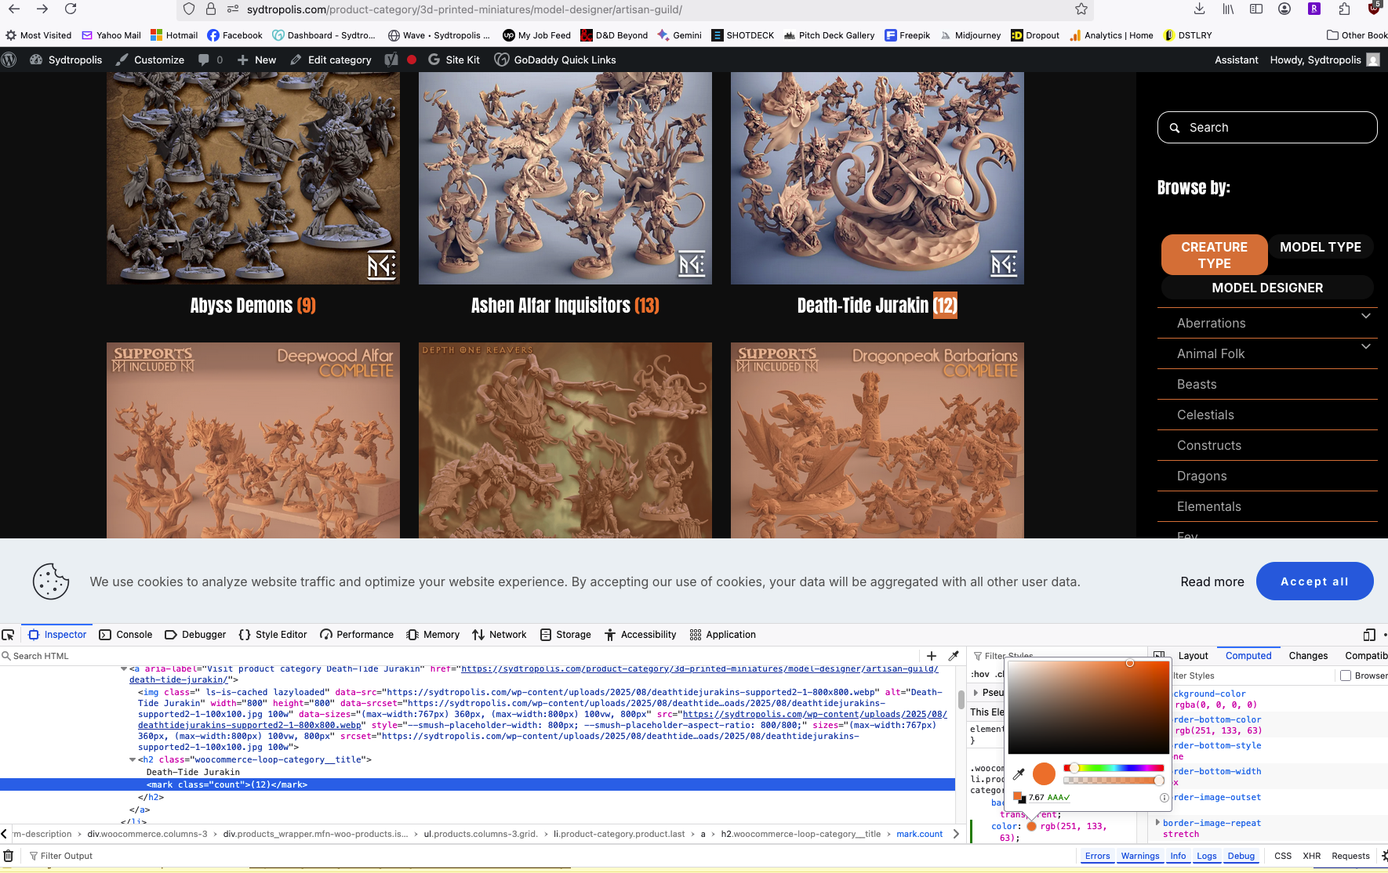Open the Abyss Demons category link

click(253, 306)
